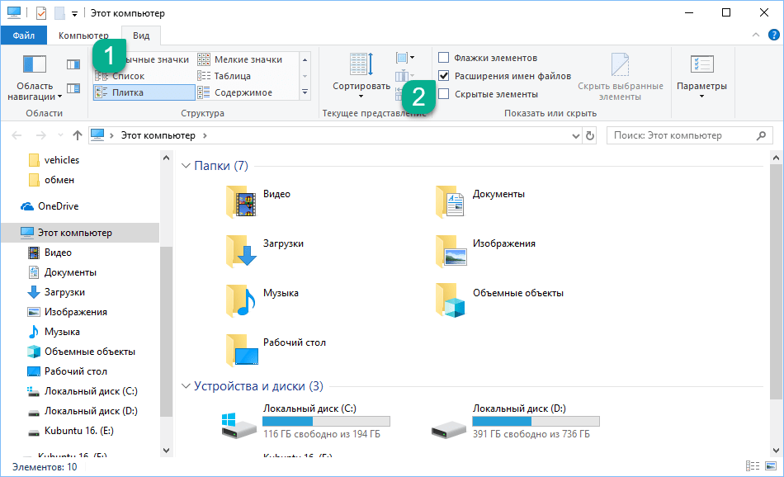The width and height of the screenshot is (784, 477).
Task: Expand the layout gallery more arrow
Action: click(305, 92)
